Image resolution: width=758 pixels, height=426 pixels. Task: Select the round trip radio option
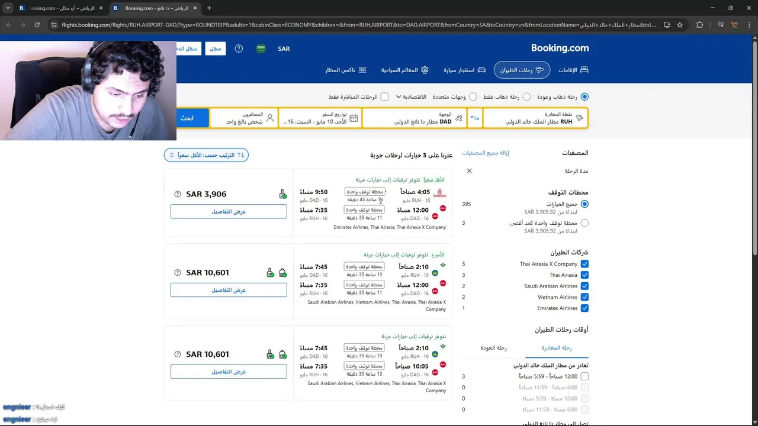584,96
